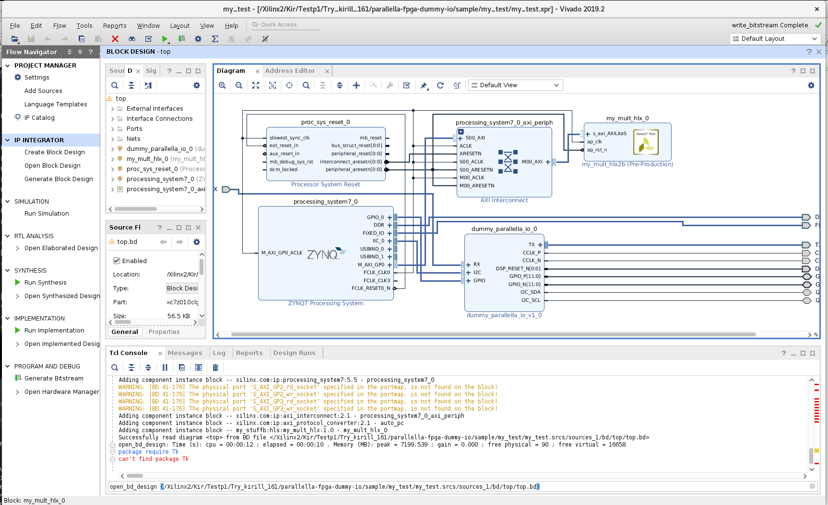Viewport: 828px width, 505px height.
Task: Click the red X cancel toolbar icon
Action: [115, 39]
